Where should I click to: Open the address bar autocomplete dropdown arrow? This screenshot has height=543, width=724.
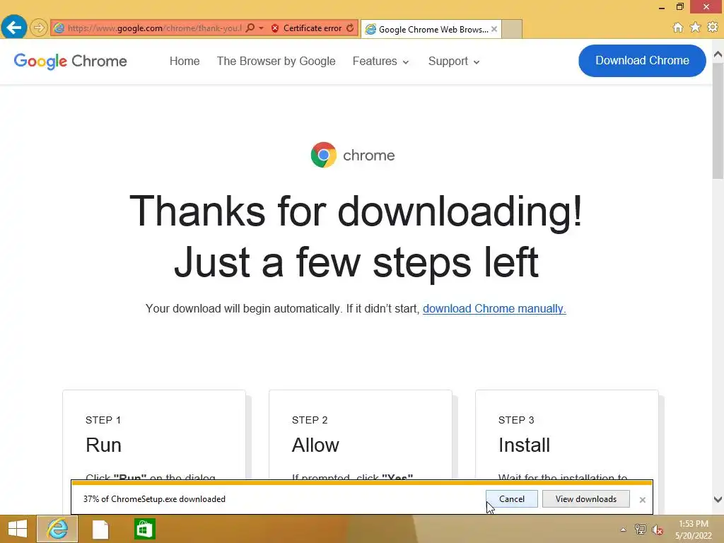[x=262, y=28]
